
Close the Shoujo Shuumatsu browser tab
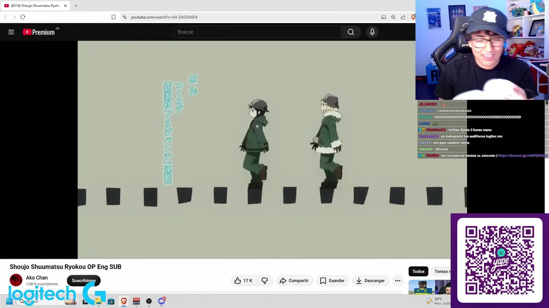[65, 6]
